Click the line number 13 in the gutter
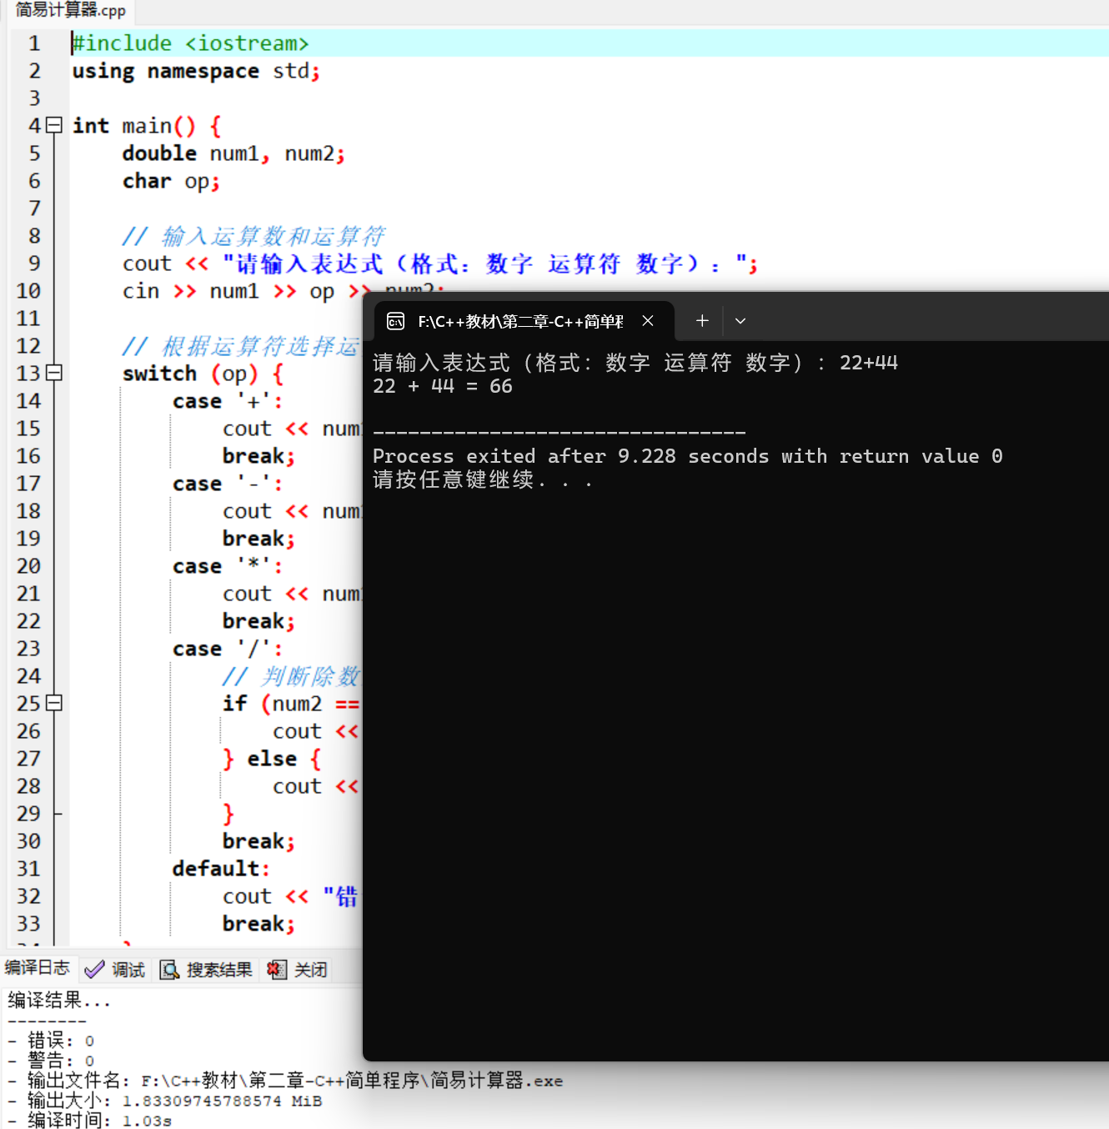Screen dimensions: 1109x1129 [28, 373]
